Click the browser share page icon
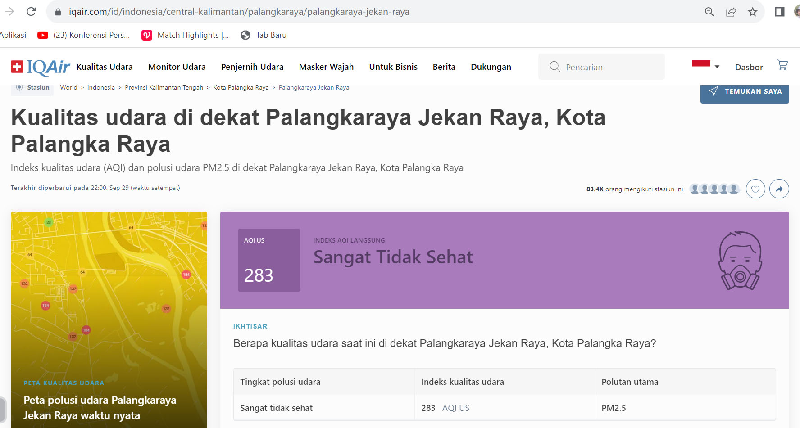The height and width of the screenshot is (428, 800). click(x=731, y=12)
